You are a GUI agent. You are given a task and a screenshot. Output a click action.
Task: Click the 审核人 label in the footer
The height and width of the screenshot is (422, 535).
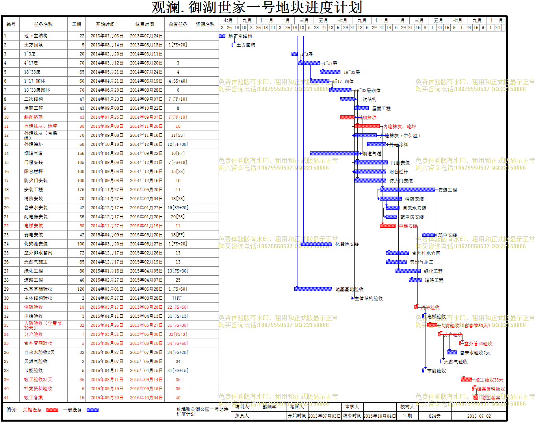(x=353, y=407)
